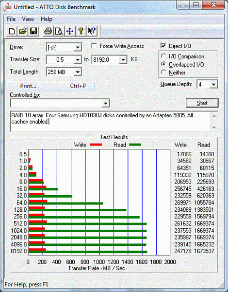The height and width of the screenshot is (292, 228).
Task: Click the 4096.0 transfer size row label
Action: 19,244
